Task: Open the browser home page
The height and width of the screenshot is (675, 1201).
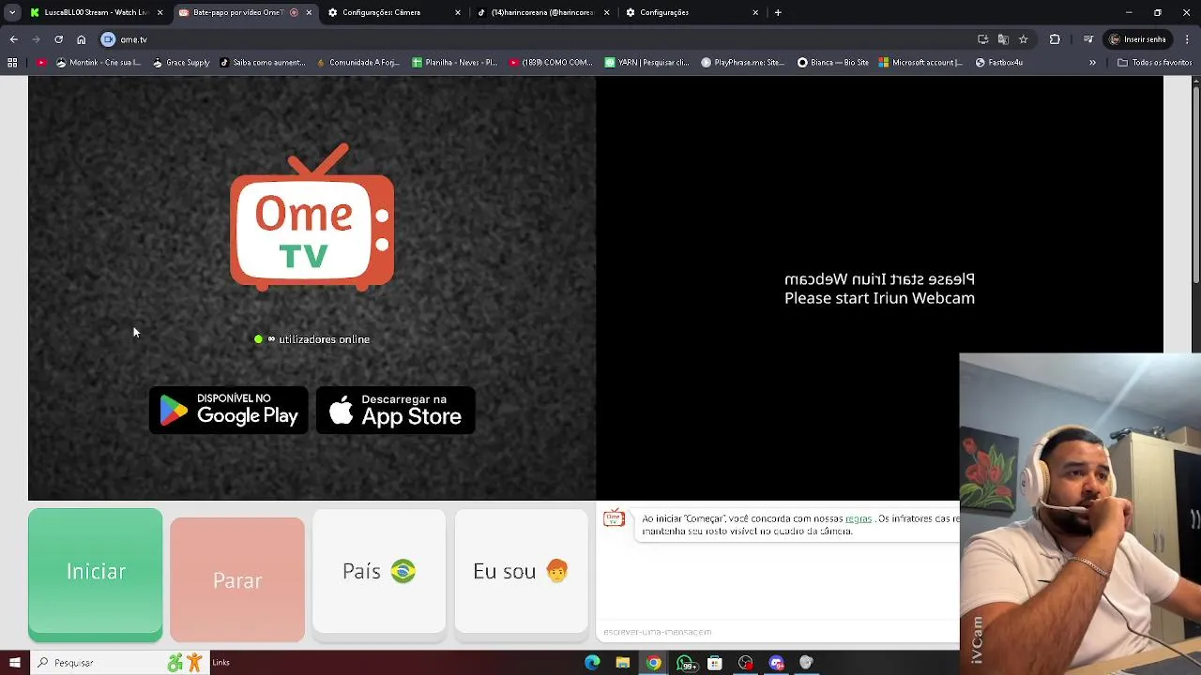Action: (81, 39)
